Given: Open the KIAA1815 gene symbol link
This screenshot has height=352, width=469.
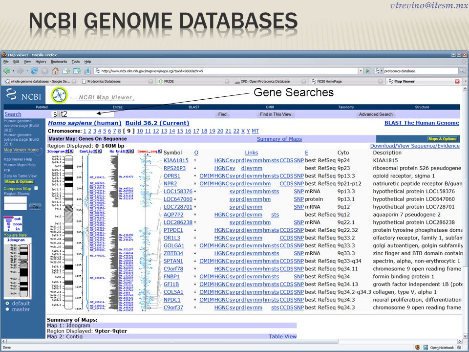Looking at the screenshot, I should click(x=176, y=160).
